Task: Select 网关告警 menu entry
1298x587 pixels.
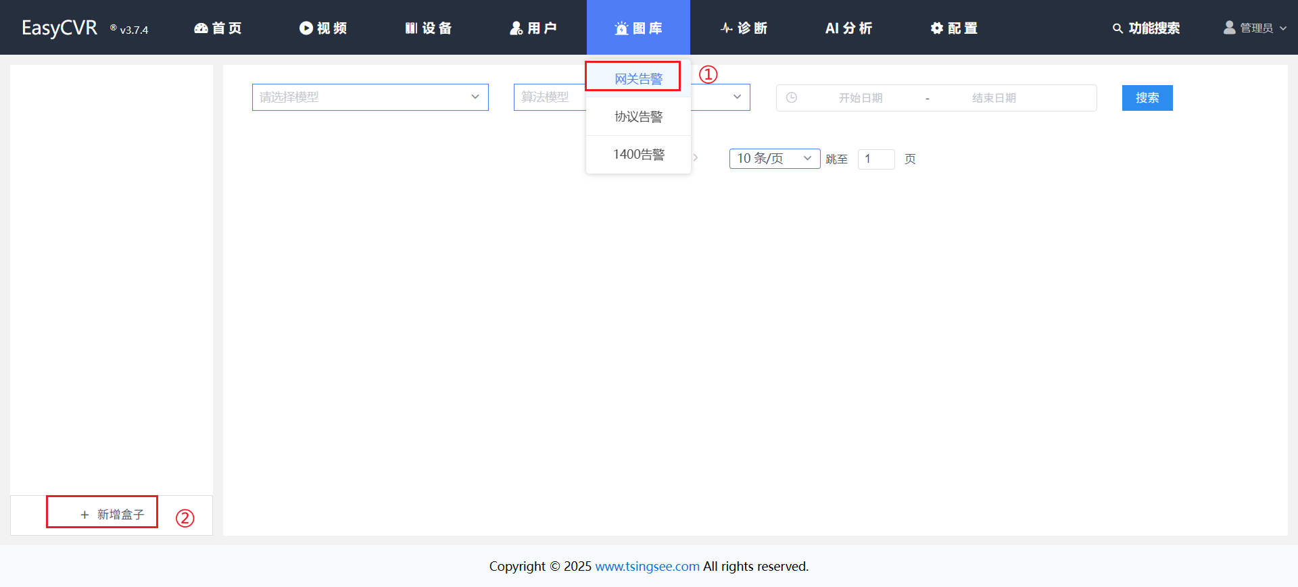Action: (638, 79)
